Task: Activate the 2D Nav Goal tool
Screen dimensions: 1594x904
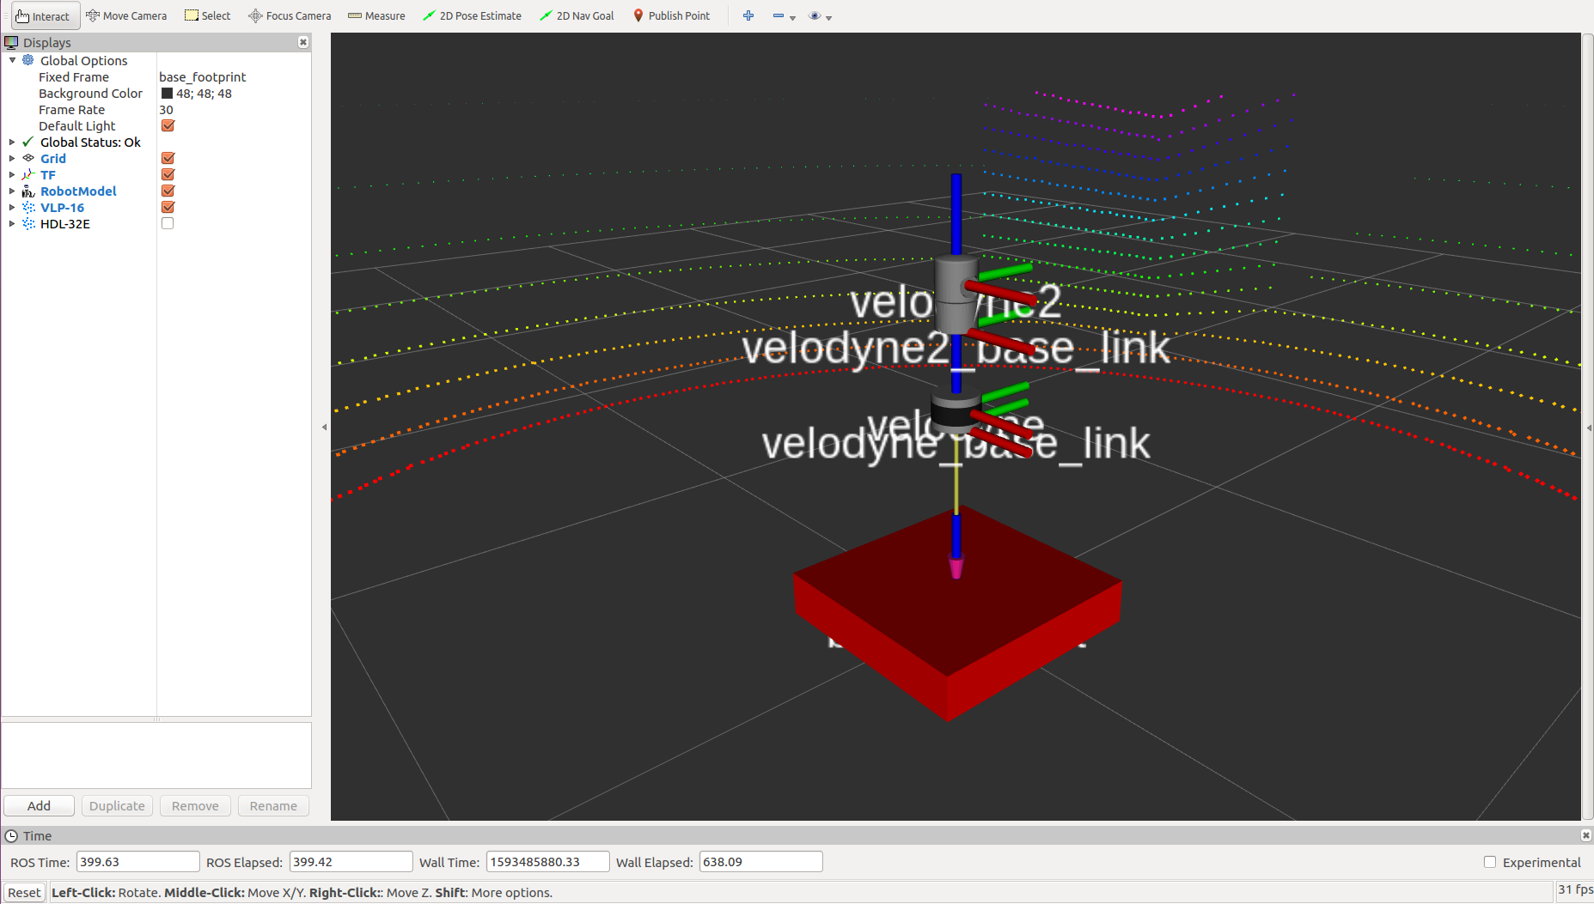Action: pos(577,15)
